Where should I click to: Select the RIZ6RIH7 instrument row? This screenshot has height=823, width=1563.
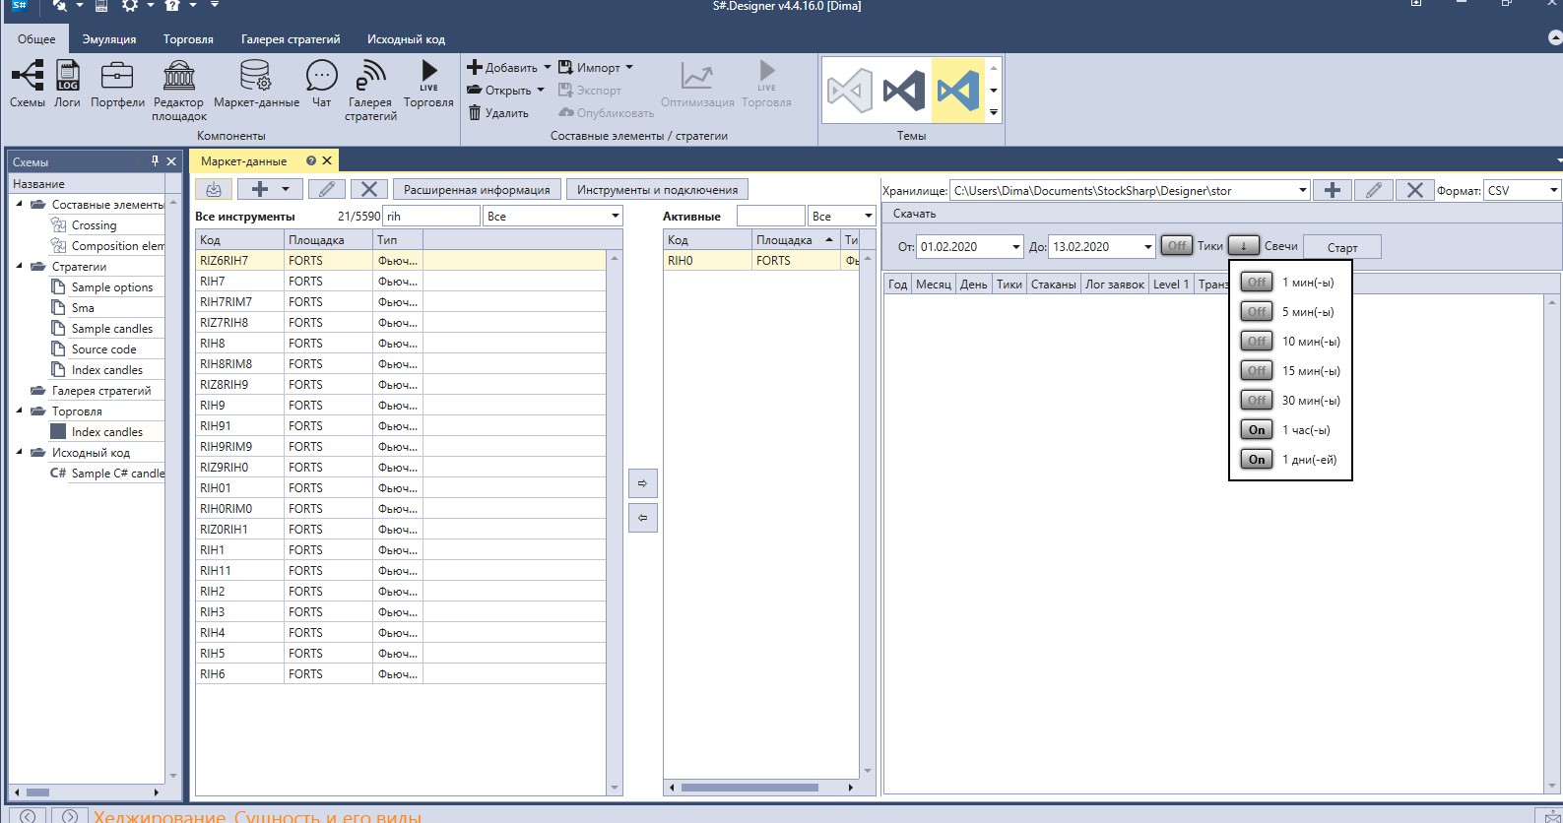click(401, 261)
